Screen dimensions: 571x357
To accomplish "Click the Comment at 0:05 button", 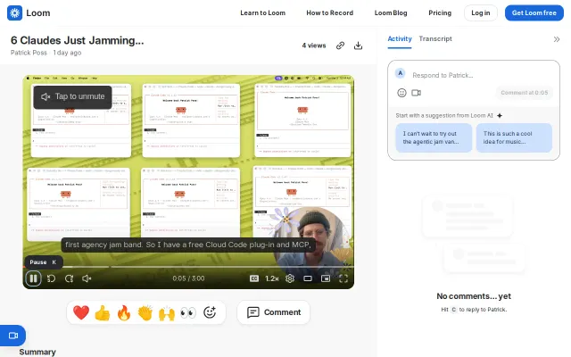I will click(524, 93).
